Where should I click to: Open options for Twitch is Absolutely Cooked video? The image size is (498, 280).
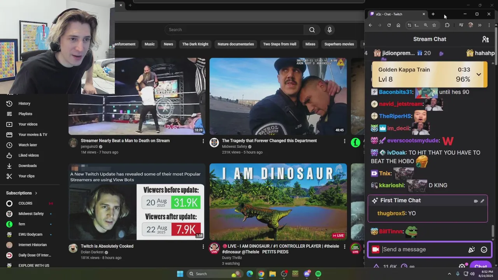click(x=203, y=247)
